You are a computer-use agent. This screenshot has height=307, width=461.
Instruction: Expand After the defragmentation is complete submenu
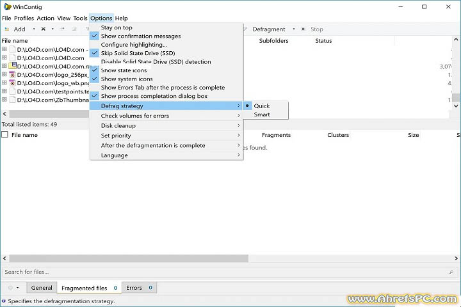(x=166, y=145)
